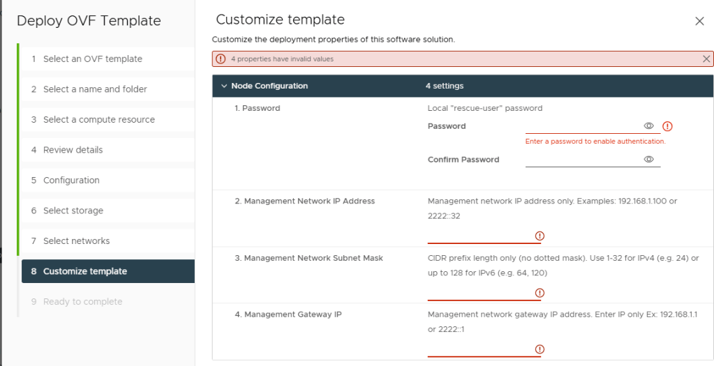Go back to step 7 Select networks
This screenshot has width=714, height=366.
[x=108, y=241]
